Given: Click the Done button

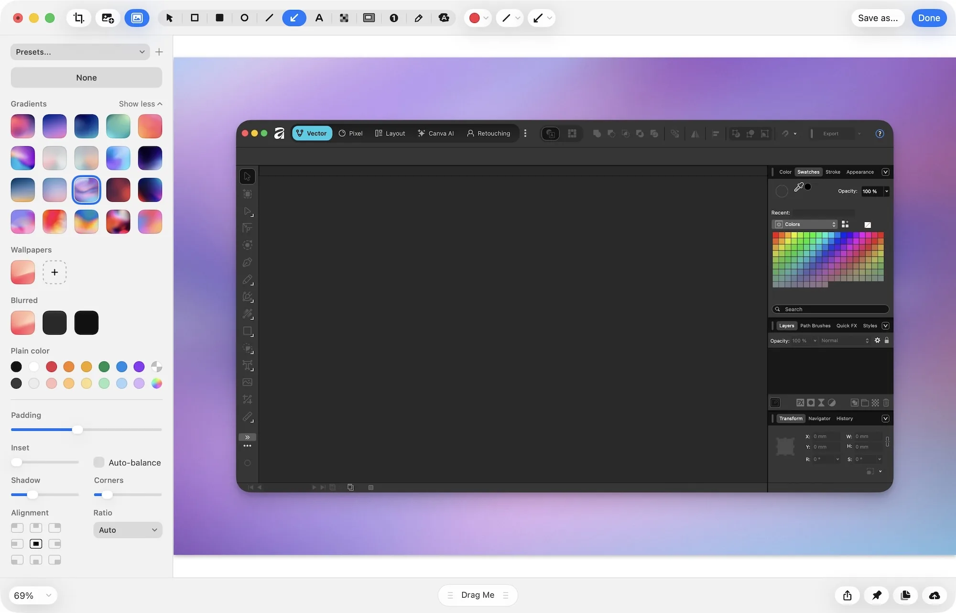Looking at the screenshot, I should click(x=929, y=18).
